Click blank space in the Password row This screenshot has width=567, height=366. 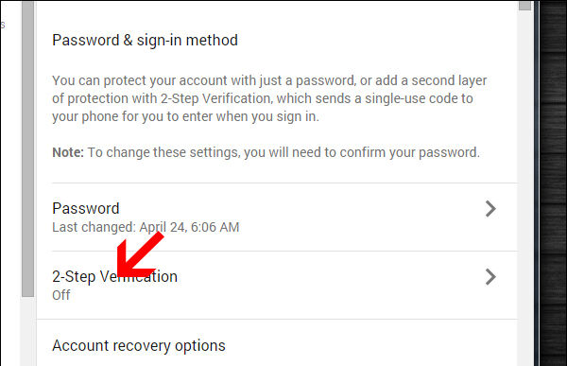tap(362, 218)
